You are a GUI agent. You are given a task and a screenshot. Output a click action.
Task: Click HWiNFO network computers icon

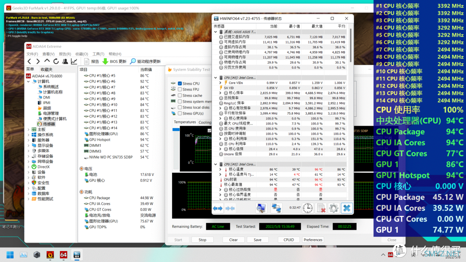click(x=276, y=208)
